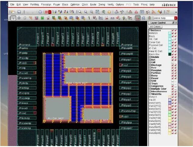Click the blue info circle icon
Screen dimensions: 193x147
pyautogui.click(x=40, y=12)
